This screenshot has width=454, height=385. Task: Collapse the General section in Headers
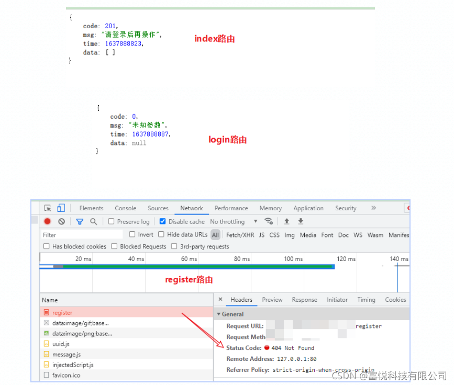point(219,313)
